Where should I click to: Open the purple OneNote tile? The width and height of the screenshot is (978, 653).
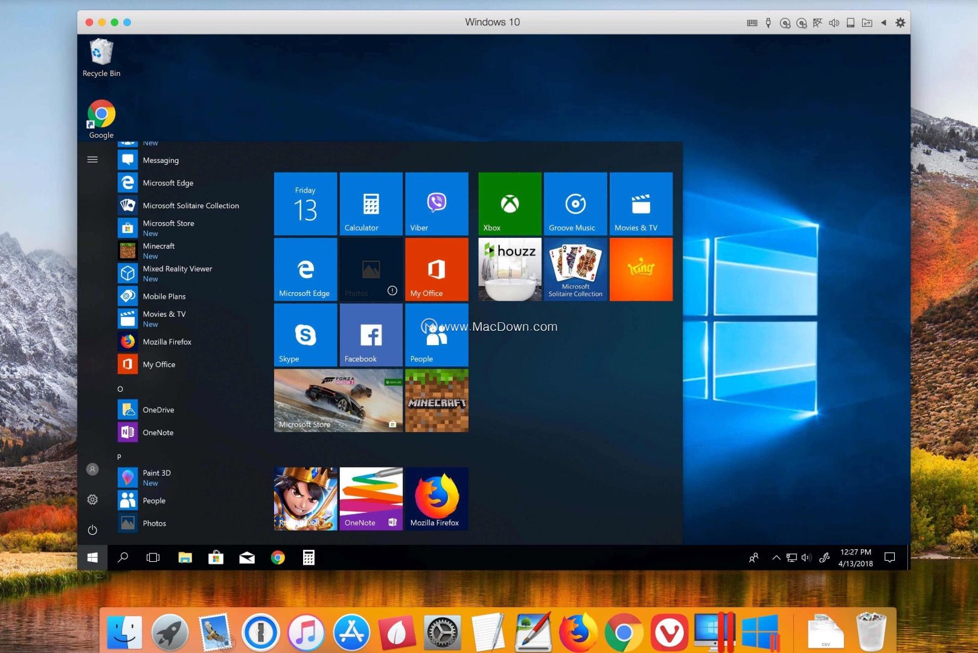pos(371,499)
